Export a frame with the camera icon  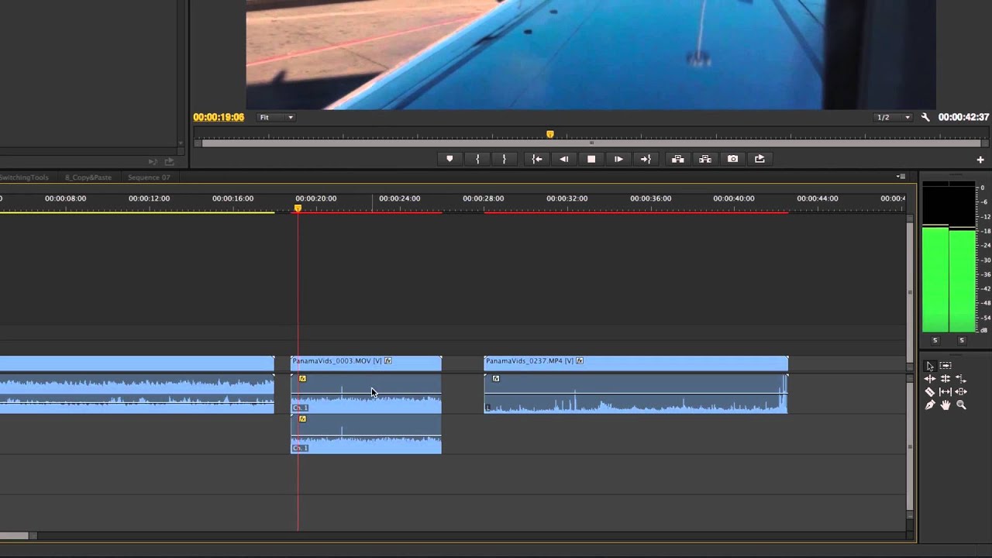732,159
